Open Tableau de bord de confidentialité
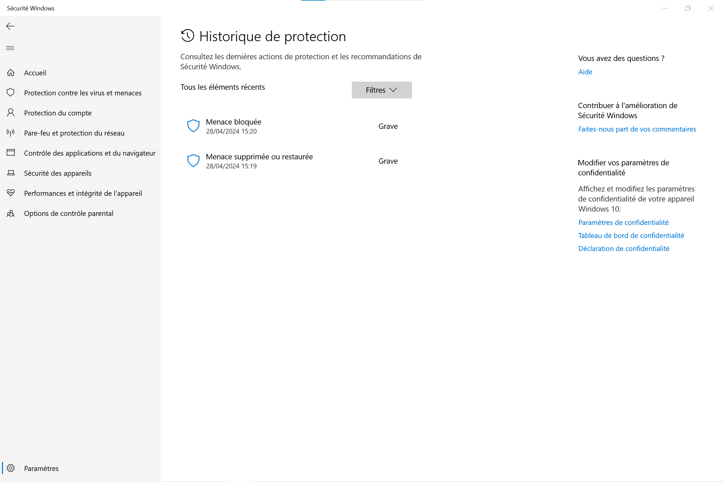723x482 pixels. (631, 236)
